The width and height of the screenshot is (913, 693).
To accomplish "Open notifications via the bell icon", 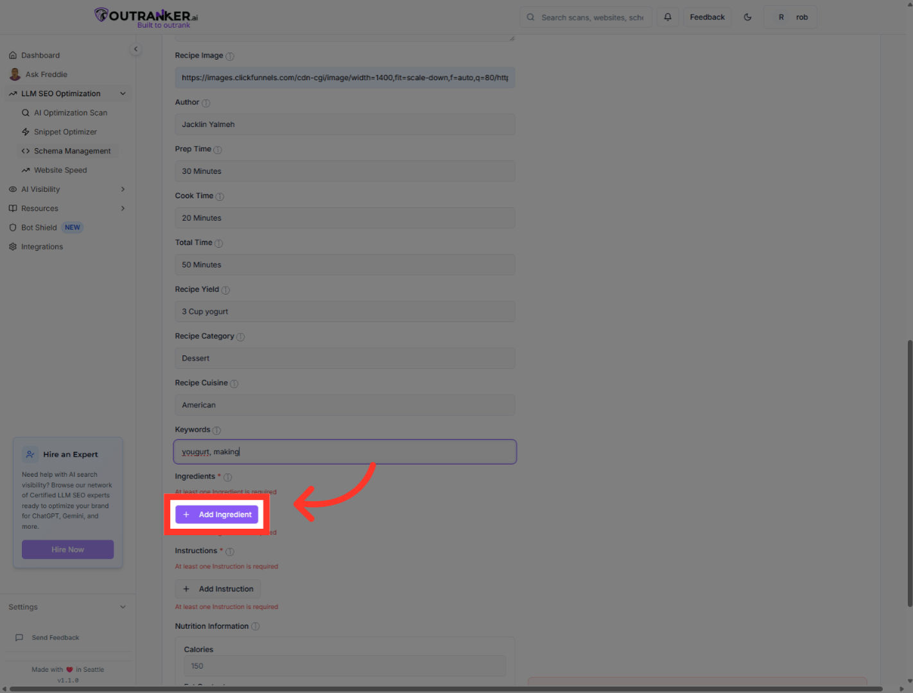I will 667,17.
